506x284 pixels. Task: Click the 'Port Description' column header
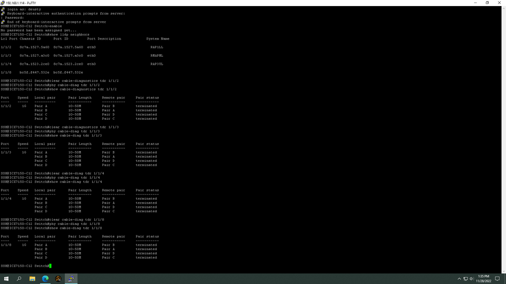pyautogui.click(x=104, y=38)
